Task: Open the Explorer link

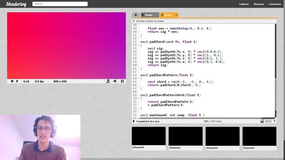Action: pyautogui.click(x=244, y=4)
